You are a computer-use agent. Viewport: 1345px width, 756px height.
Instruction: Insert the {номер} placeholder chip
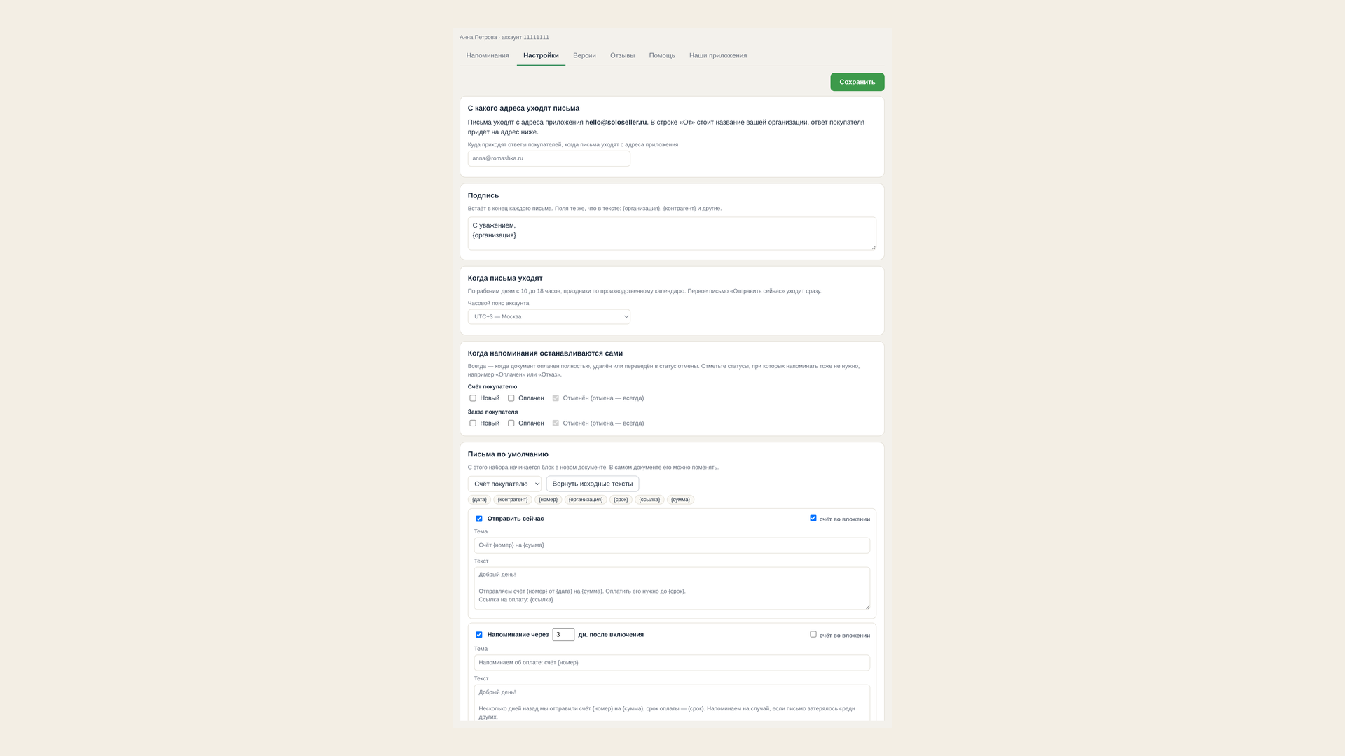[x=549, y=500]
